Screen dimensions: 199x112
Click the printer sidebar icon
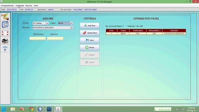(5, 41)
